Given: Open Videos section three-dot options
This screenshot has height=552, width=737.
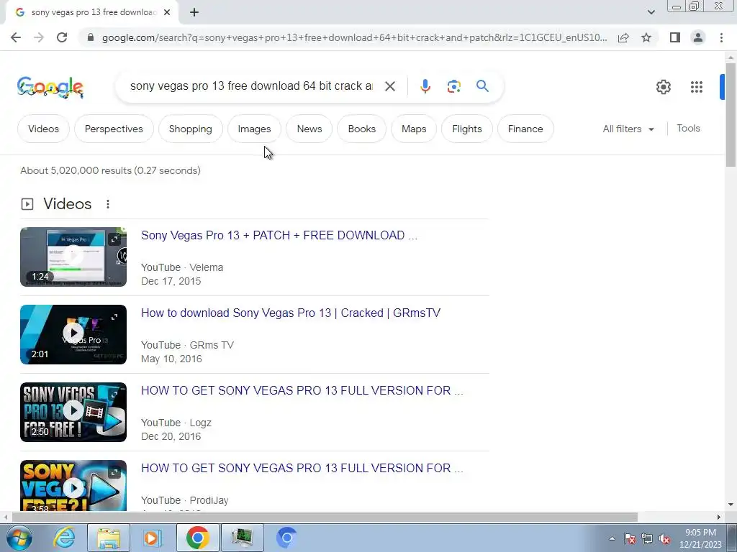Looking at the screenshot, I should (108, 204).
